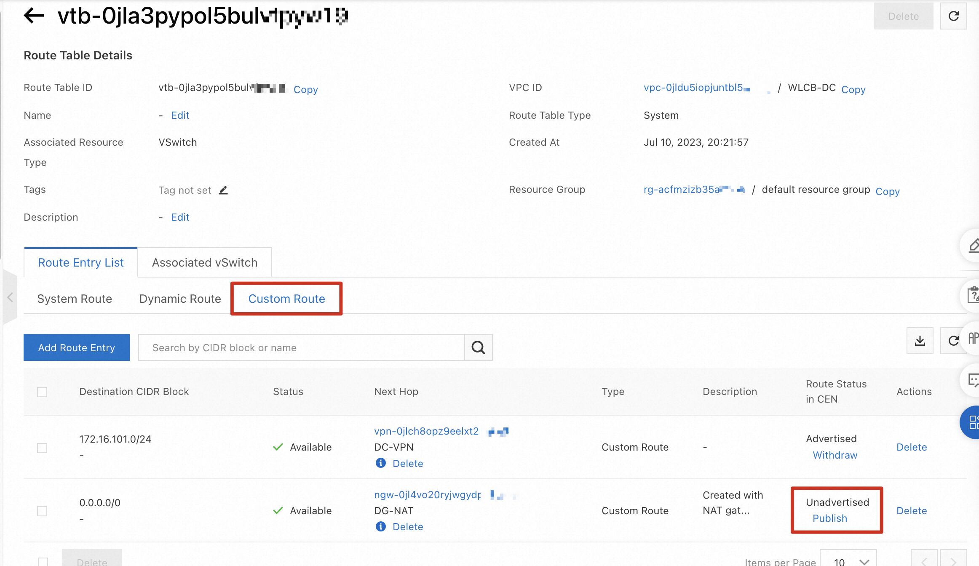Screen dimensions: 979x566
Task: Click the back arrow icon
Action: (x=34, y=16)
